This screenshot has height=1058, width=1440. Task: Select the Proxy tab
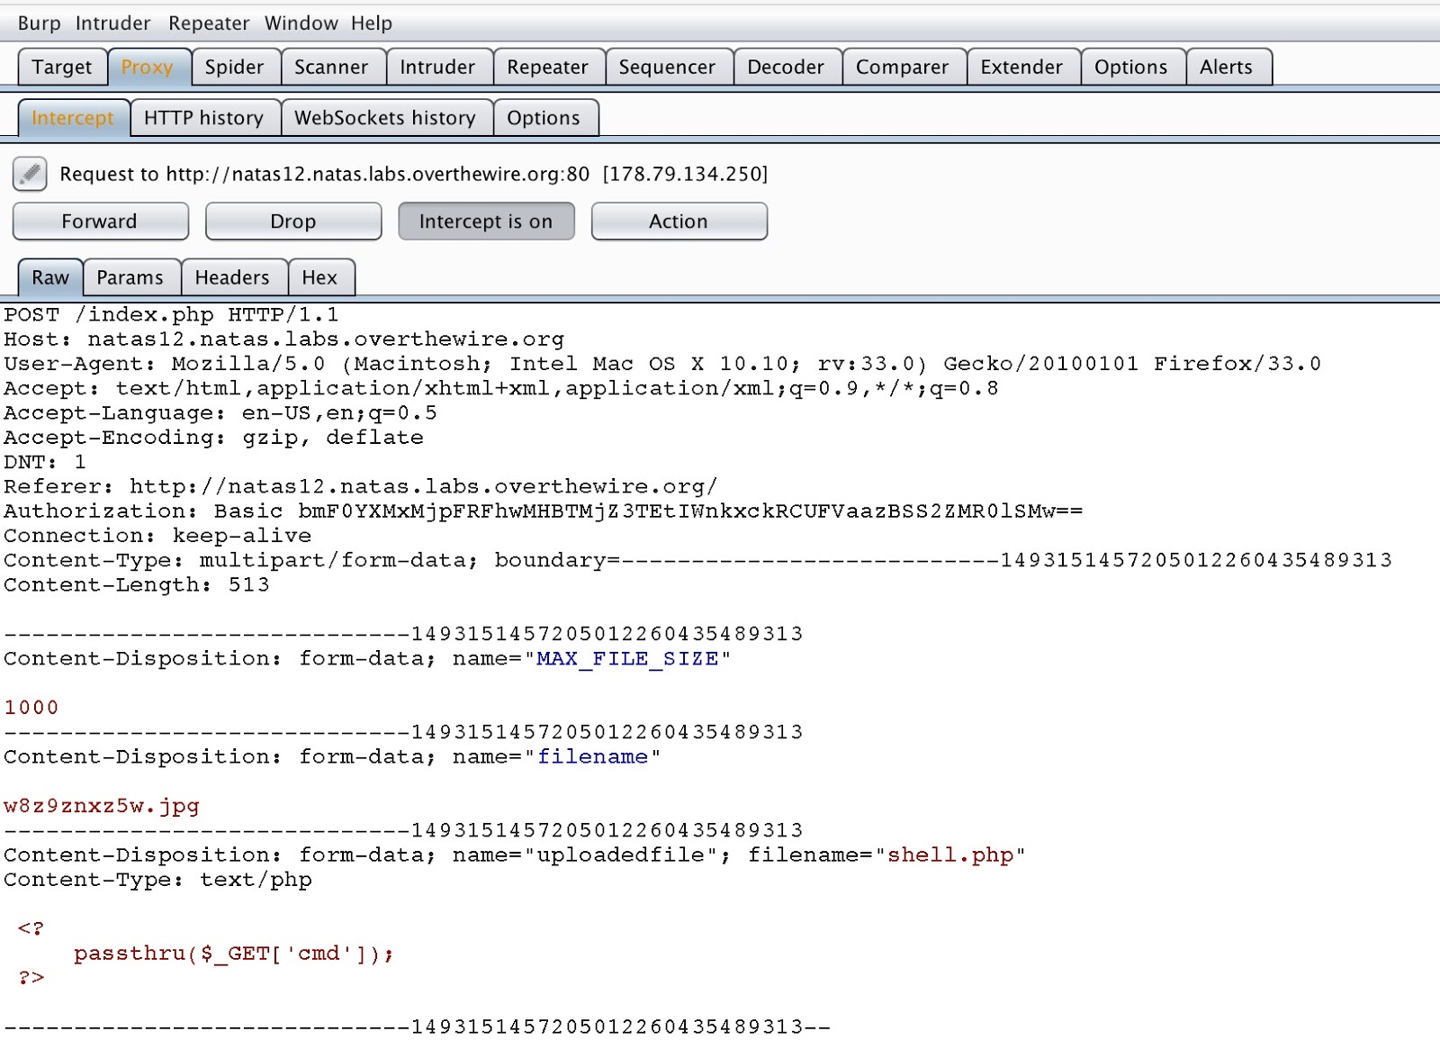[x=148, y=68]
